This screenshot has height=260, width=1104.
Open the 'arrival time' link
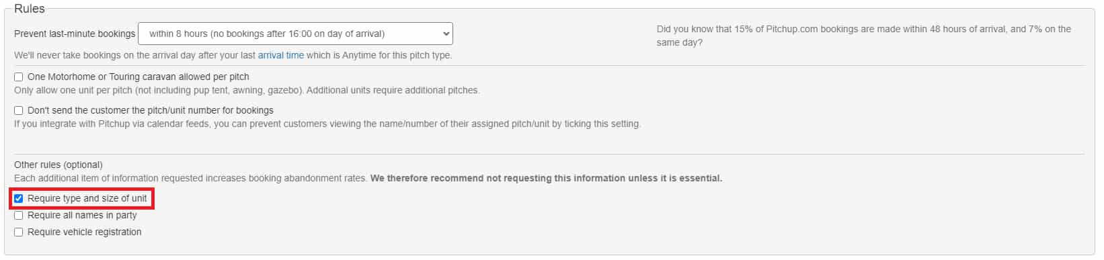coord(281,55)
